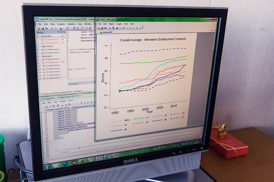Undo icon in Graph window toolbar
The width and height of the screenshot is (274, 182).
click(127, 28)
